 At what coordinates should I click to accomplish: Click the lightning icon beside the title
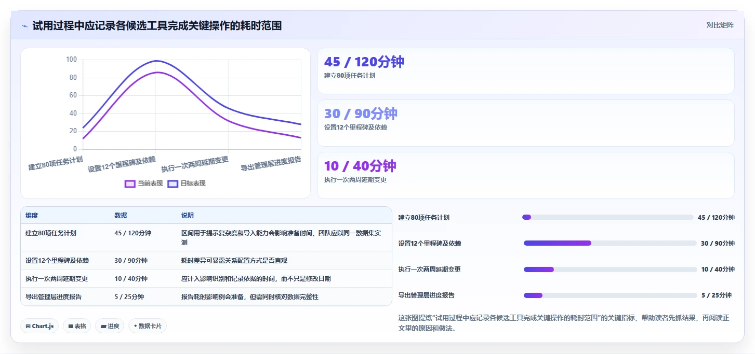(24, 25)
